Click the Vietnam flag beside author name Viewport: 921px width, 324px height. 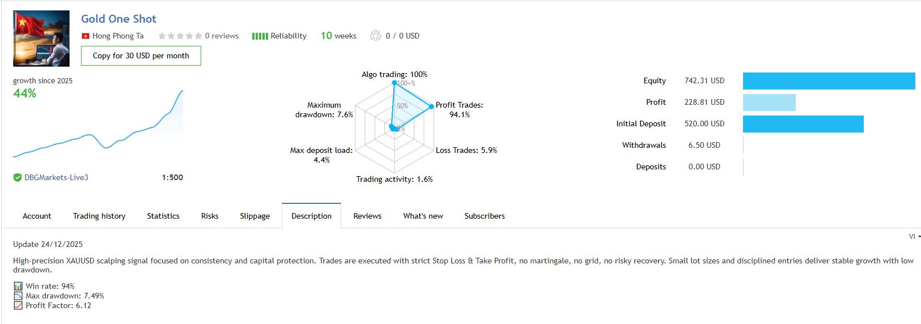tap(86, 36)
